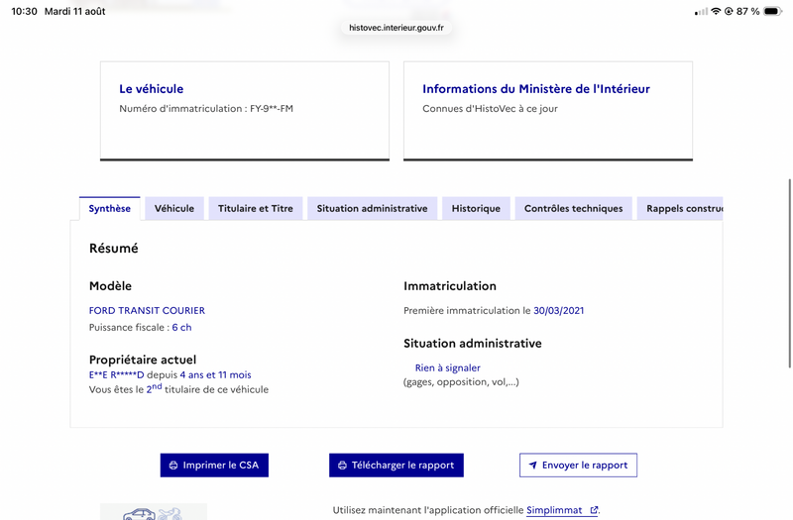
Task: Open the Synthèse tab
Action: [x=110, y=208]
